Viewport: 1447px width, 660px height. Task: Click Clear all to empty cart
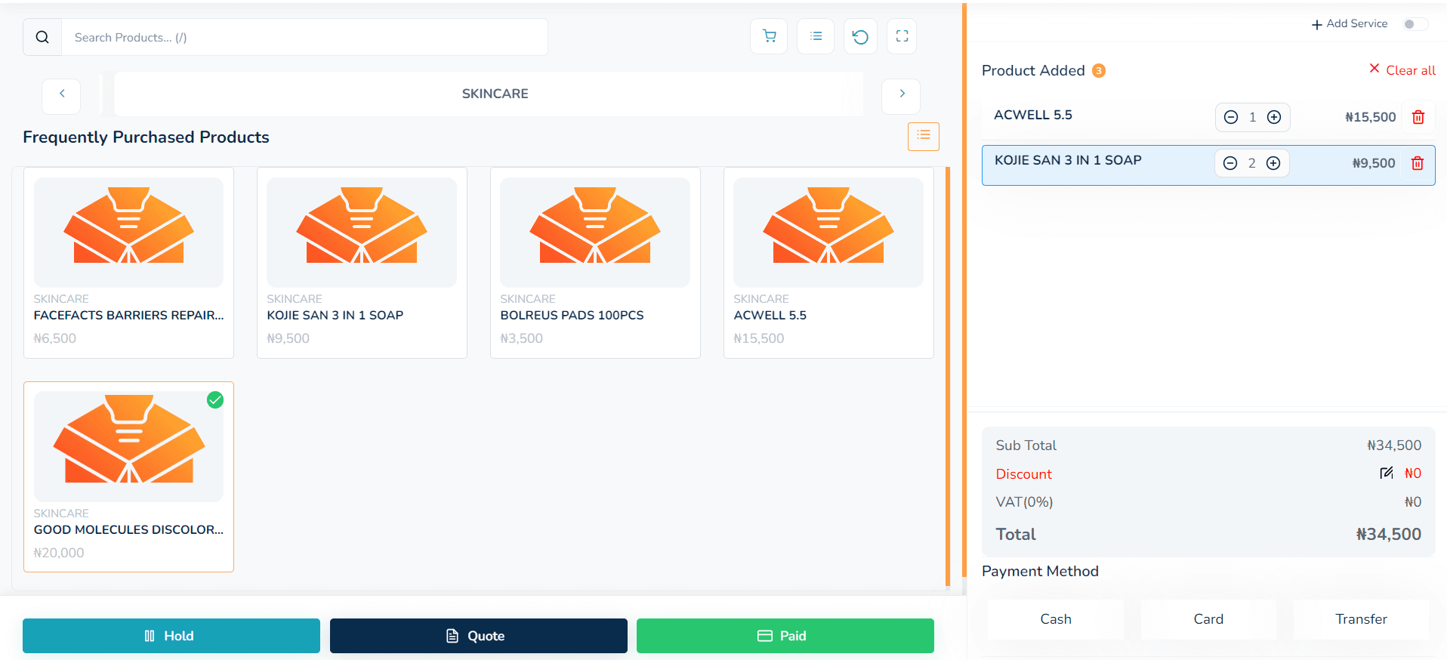coord(1402,69)
